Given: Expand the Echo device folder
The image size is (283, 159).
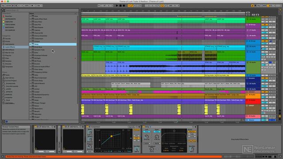Looking at the screenshot, I should pos(31,53).
